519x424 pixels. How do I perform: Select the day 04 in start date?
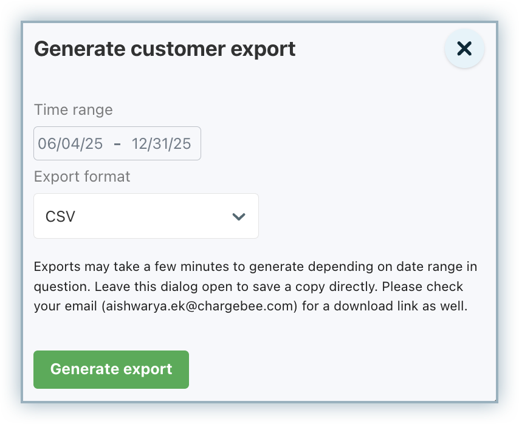(70, 144)
